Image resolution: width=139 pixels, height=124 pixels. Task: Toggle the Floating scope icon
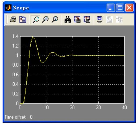(100, 19)
